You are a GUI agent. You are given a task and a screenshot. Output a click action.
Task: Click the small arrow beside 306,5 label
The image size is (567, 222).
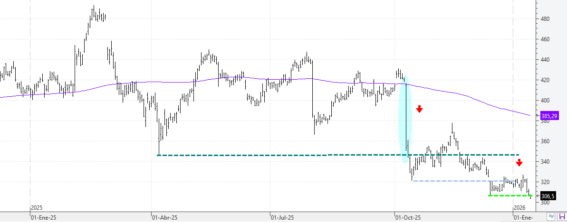point(538,196)
